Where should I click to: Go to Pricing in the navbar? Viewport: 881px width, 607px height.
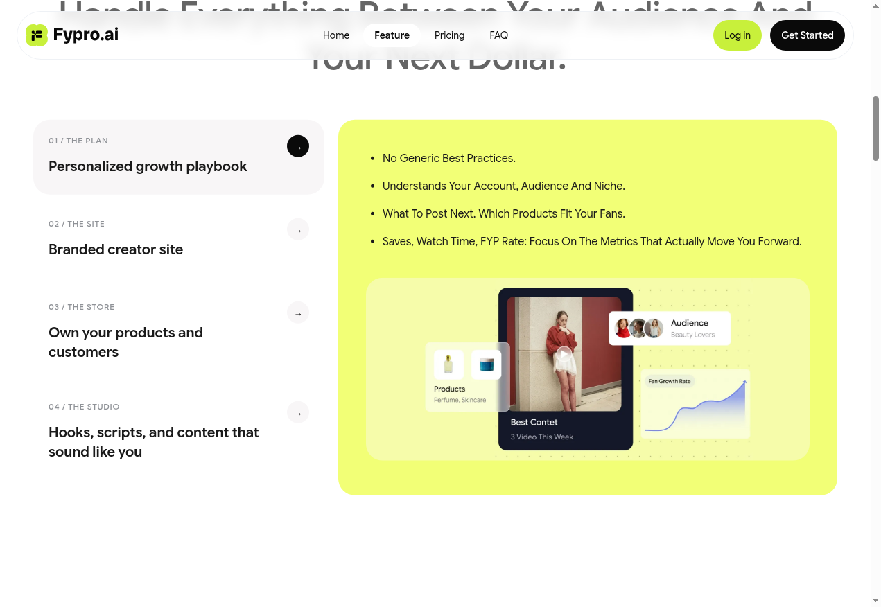coord(449,35)
